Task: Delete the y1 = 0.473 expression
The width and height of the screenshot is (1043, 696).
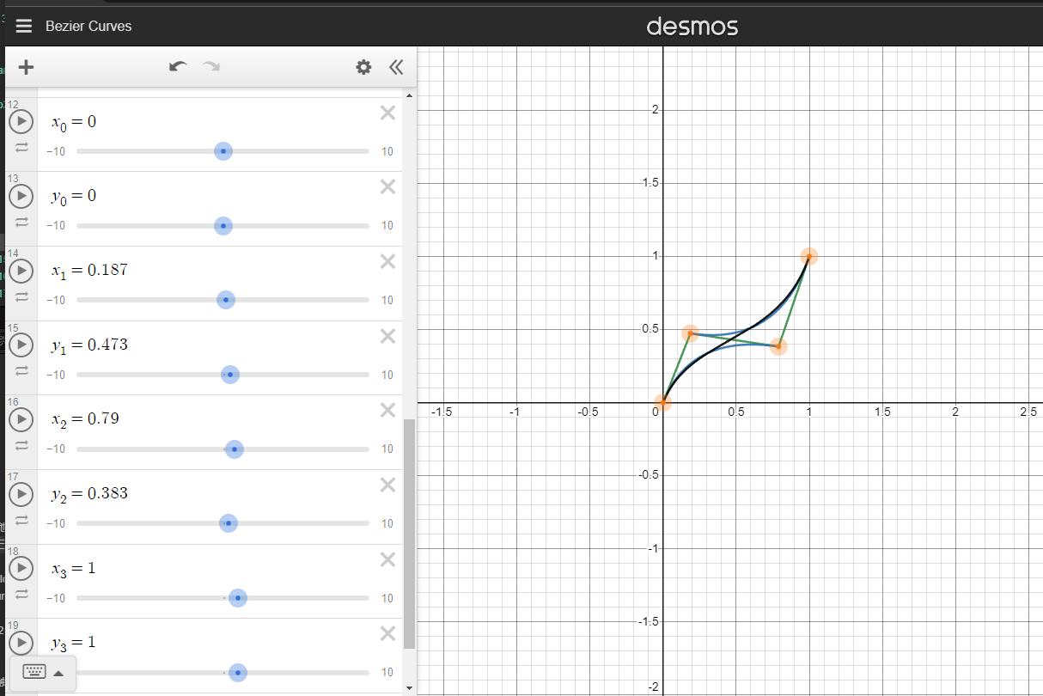Action: tap(387, 336)
